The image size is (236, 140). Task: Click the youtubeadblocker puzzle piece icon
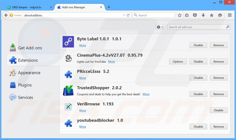point(68,123)
